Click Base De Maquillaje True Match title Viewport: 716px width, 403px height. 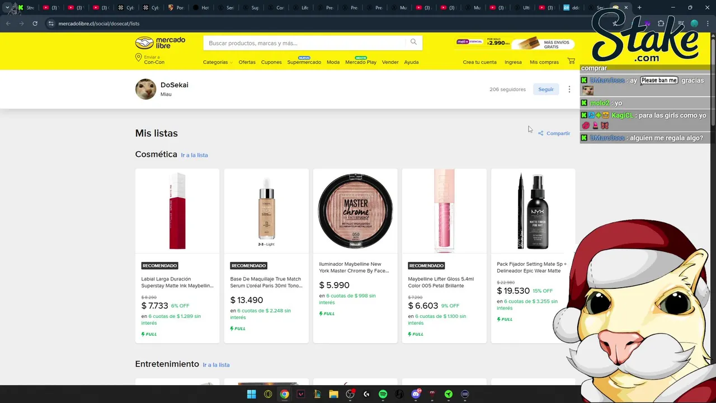pyautogui.click(x=266, y=282)
